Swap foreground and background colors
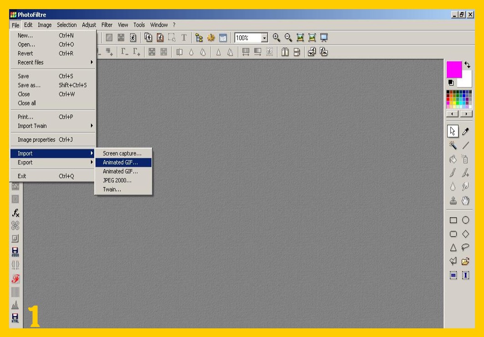Viewport: 484px width, 337px height. (468, 66)
